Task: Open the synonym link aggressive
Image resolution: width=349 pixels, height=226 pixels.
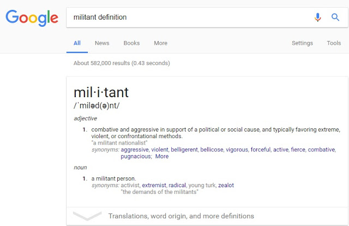Action: coord(135,150)
